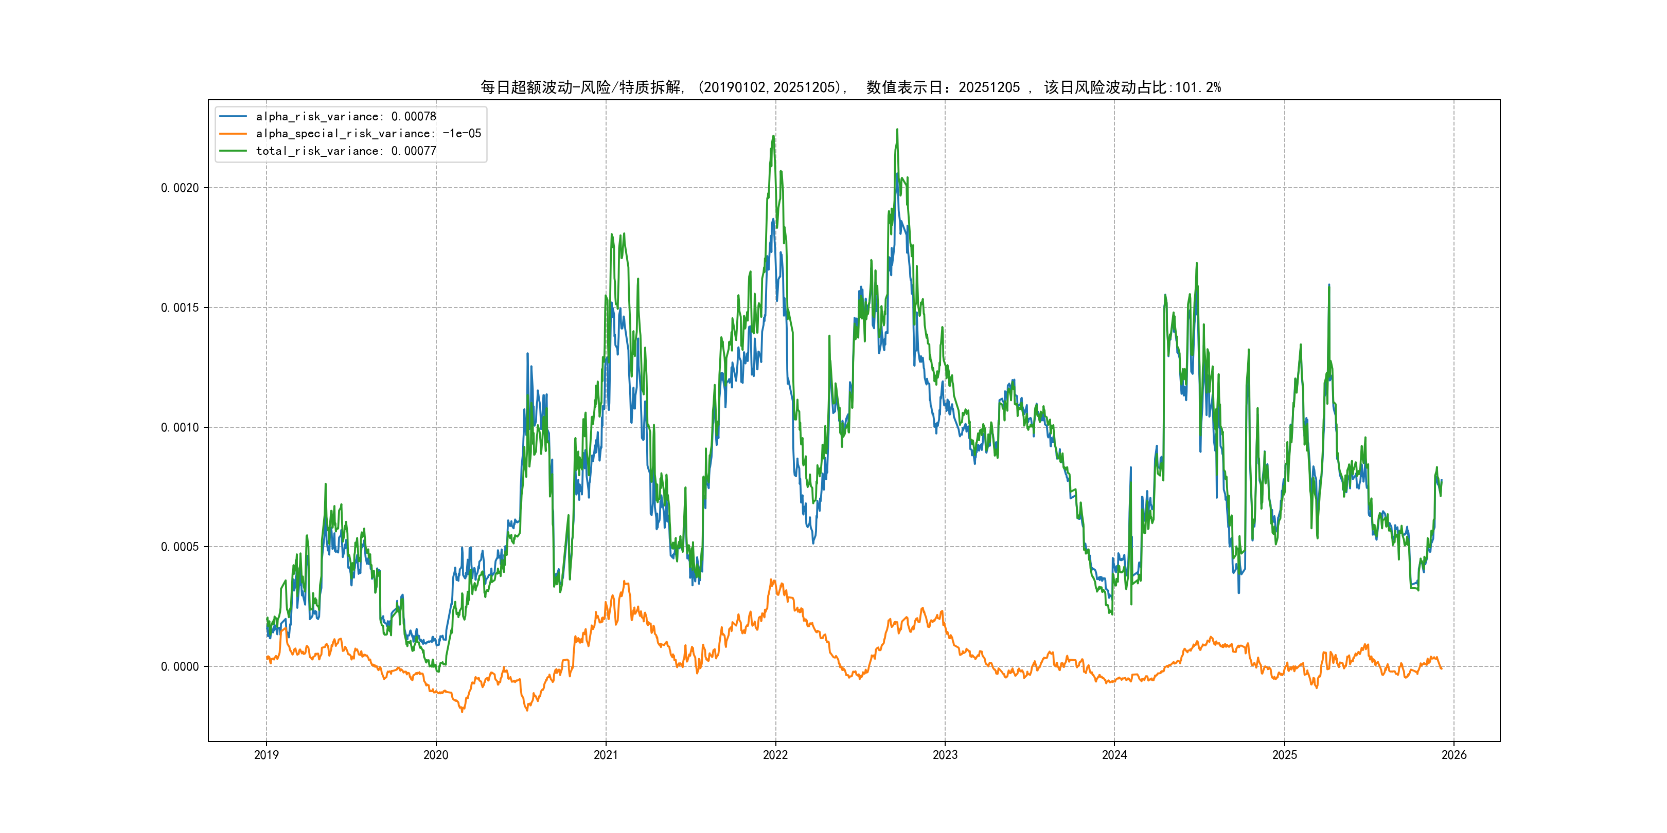Click the blue alpha_risk_variance legend line swatch
This screenshot has height=833, width=1667.
[233, 116]
